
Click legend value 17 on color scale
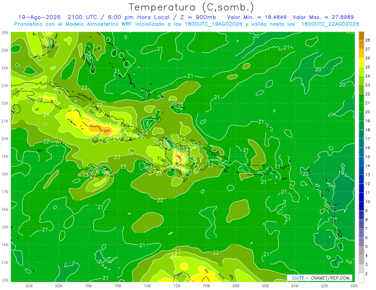point(368,139)
